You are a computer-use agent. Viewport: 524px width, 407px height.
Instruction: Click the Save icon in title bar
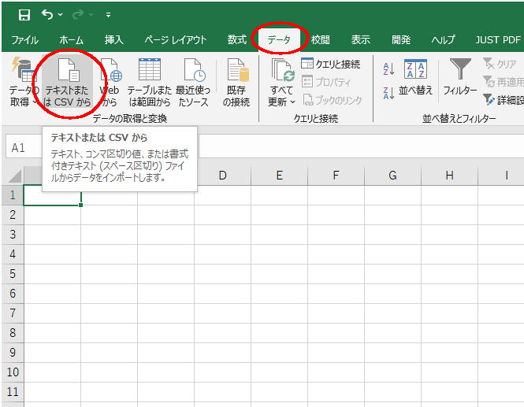coord(24,15)
